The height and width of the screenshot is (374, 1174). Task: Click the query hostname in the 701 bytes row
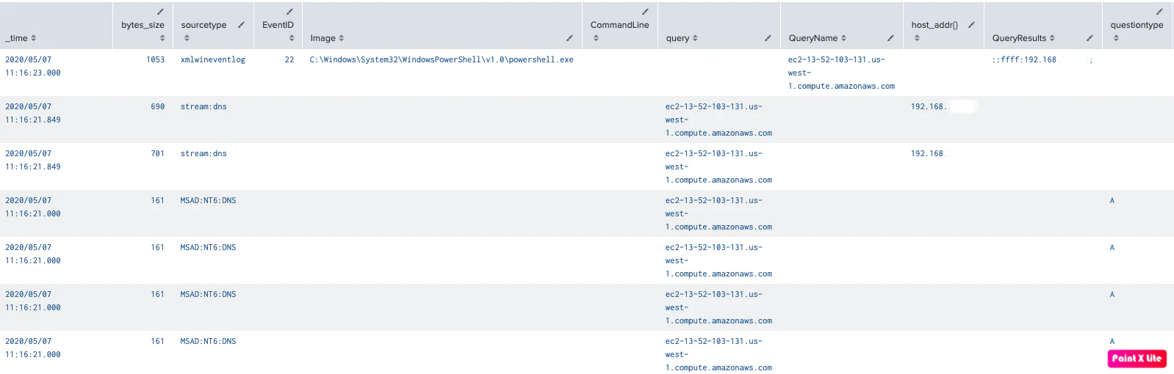719,167
